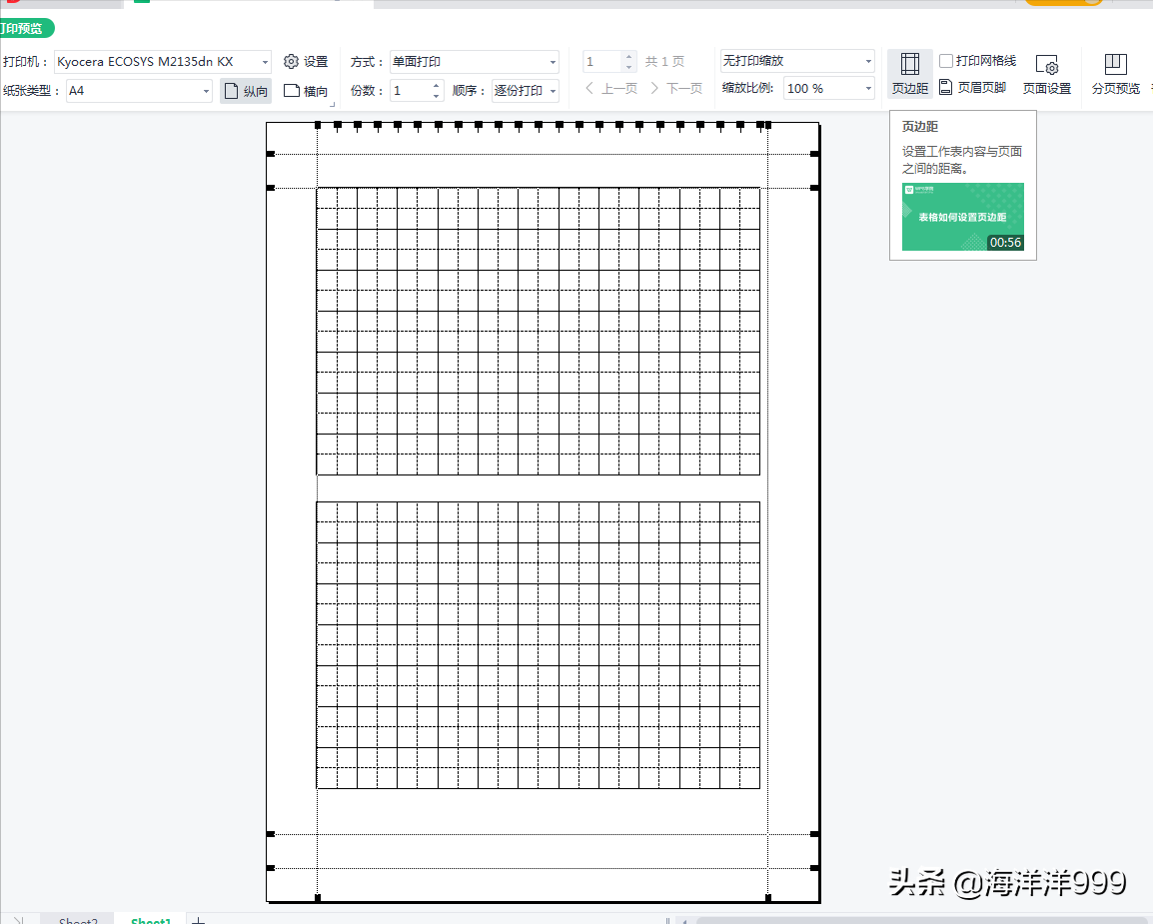Viewport: 1153px width, 924px height.
Task: Switch to the Sheet1 tab
Action: (151, 920)
